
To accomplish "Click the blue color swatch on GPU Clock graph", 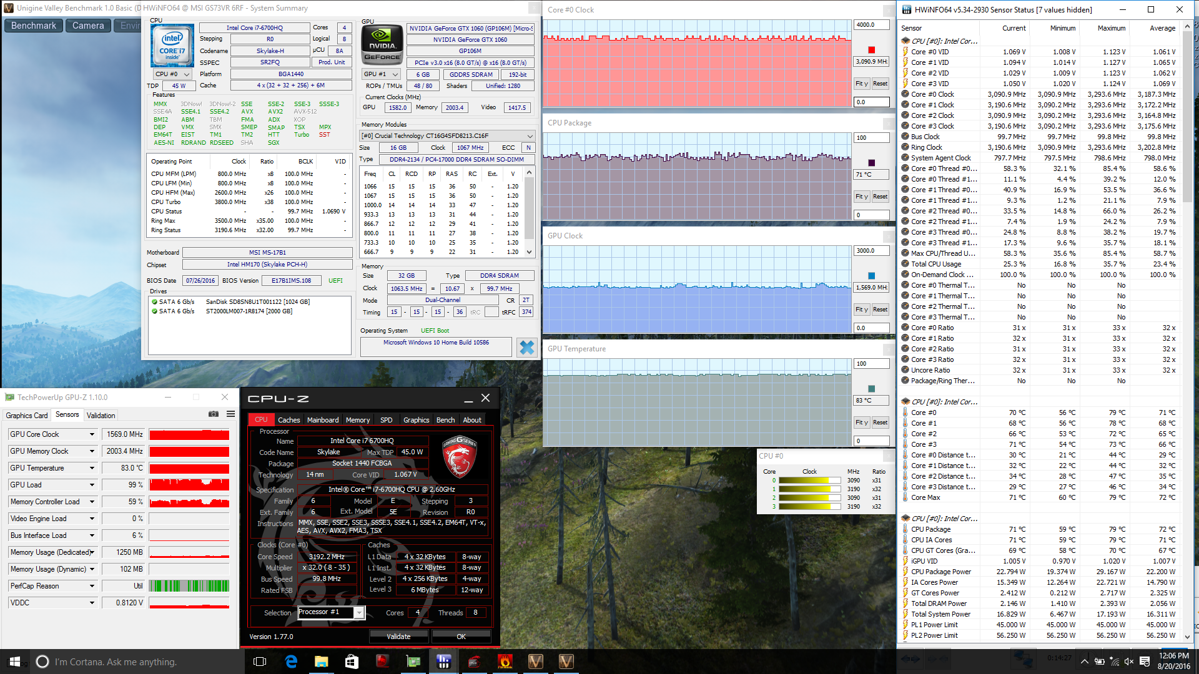I will (x=872, y=276).
